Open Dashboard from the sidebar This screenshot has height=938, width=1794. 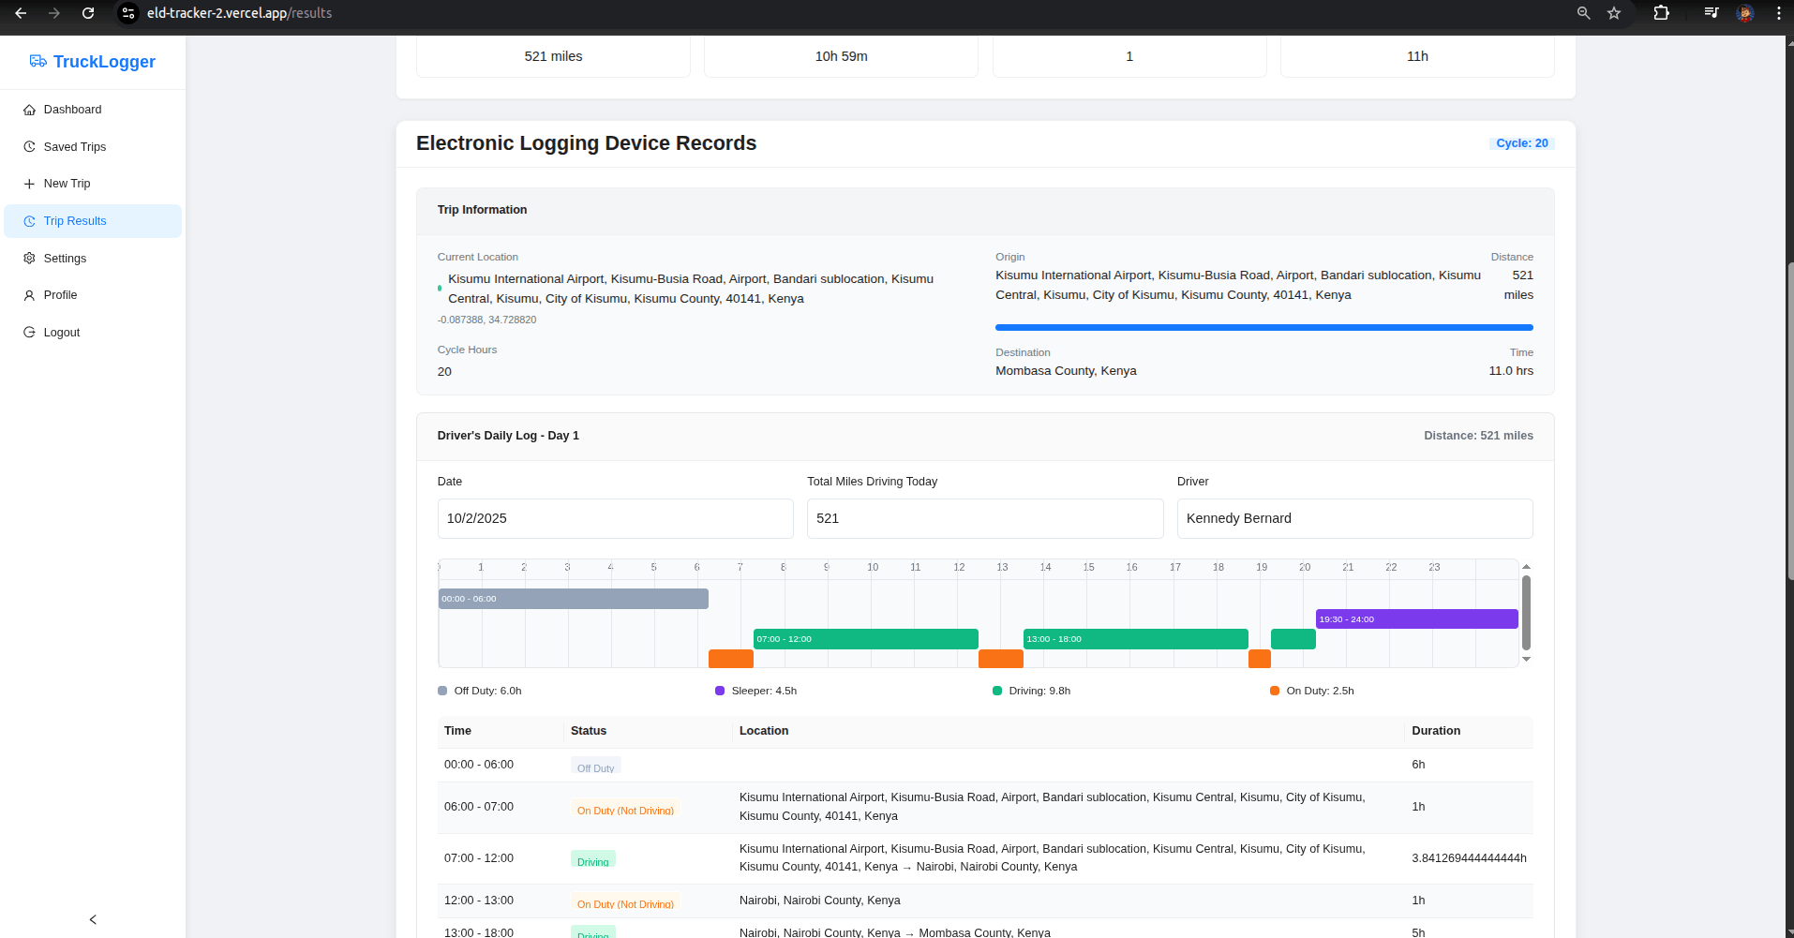(x=72, y=110)
